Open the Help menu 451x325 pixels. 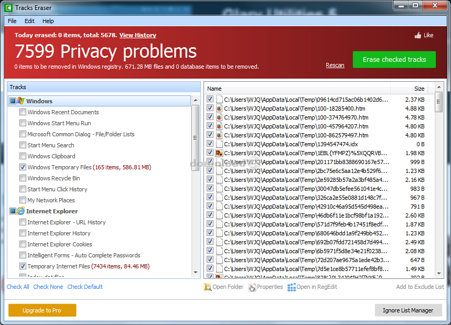(x=48, y=21)
